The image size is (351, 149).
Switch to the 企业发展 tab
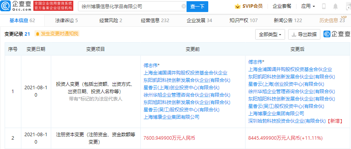click(199, 21)
